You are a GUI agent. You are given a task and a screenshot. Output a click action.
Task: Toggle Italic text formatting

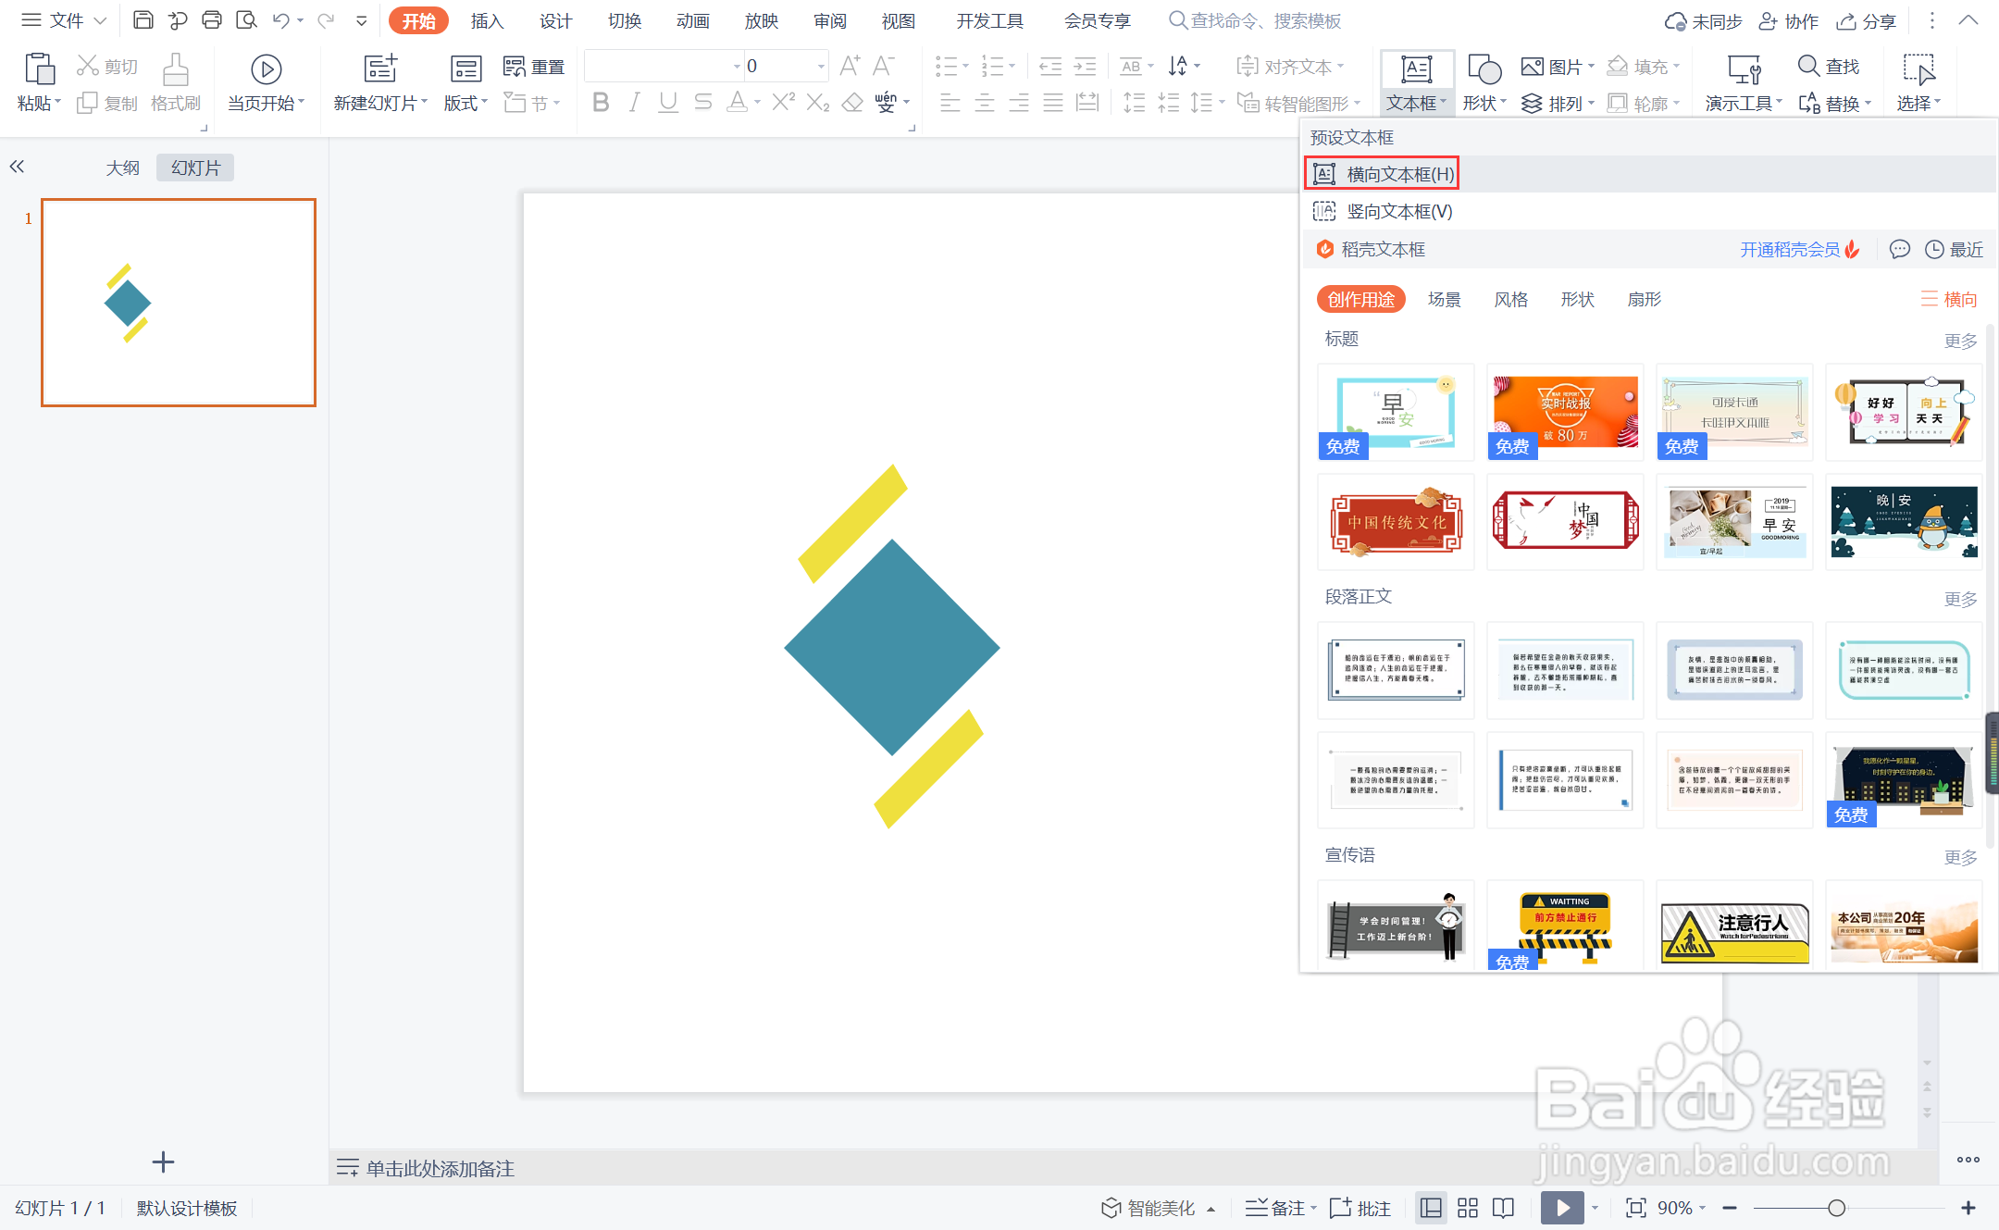pos(634,103)
